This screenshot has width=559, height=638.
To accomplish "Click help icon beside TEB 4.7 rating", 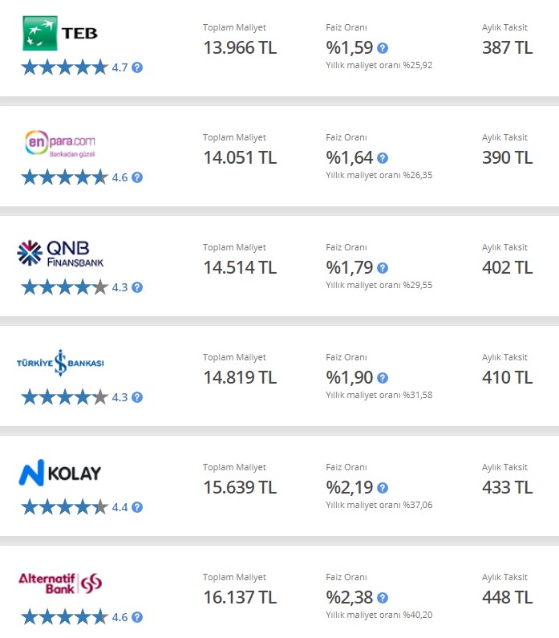I will (x=137, y=67).
